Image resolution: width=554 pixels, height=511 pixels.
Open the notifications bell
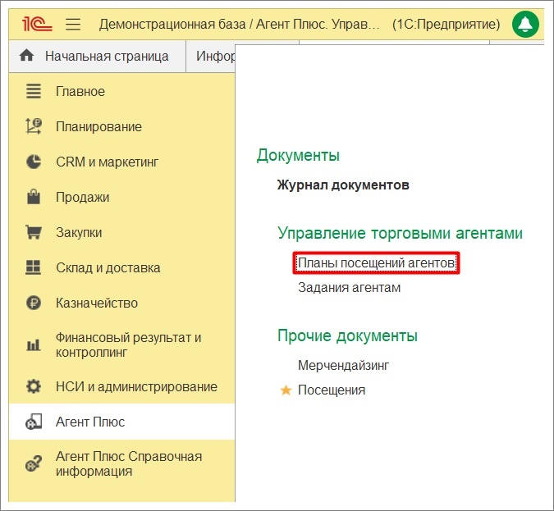click(x=525, y=24)
